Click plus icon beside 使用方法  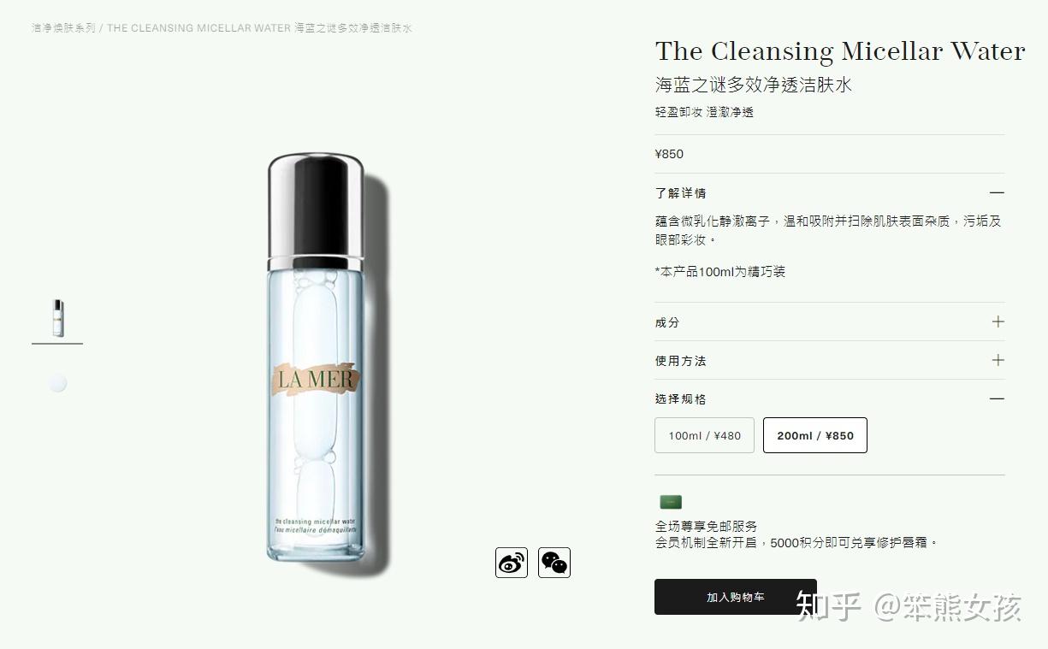[x=998, y=360]
